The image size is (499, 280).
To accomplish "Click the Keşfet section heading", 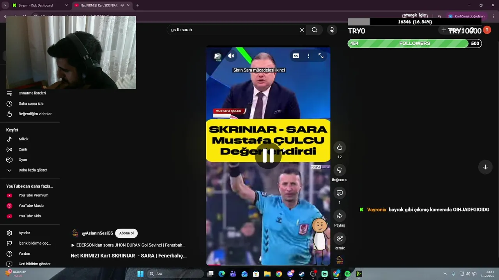I will (x=12, y=130).
